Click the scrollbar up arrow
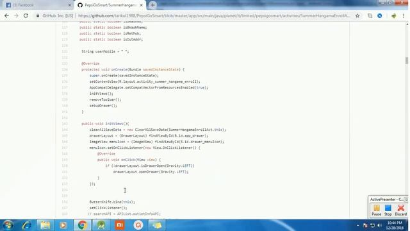 (x=407, y=24)
